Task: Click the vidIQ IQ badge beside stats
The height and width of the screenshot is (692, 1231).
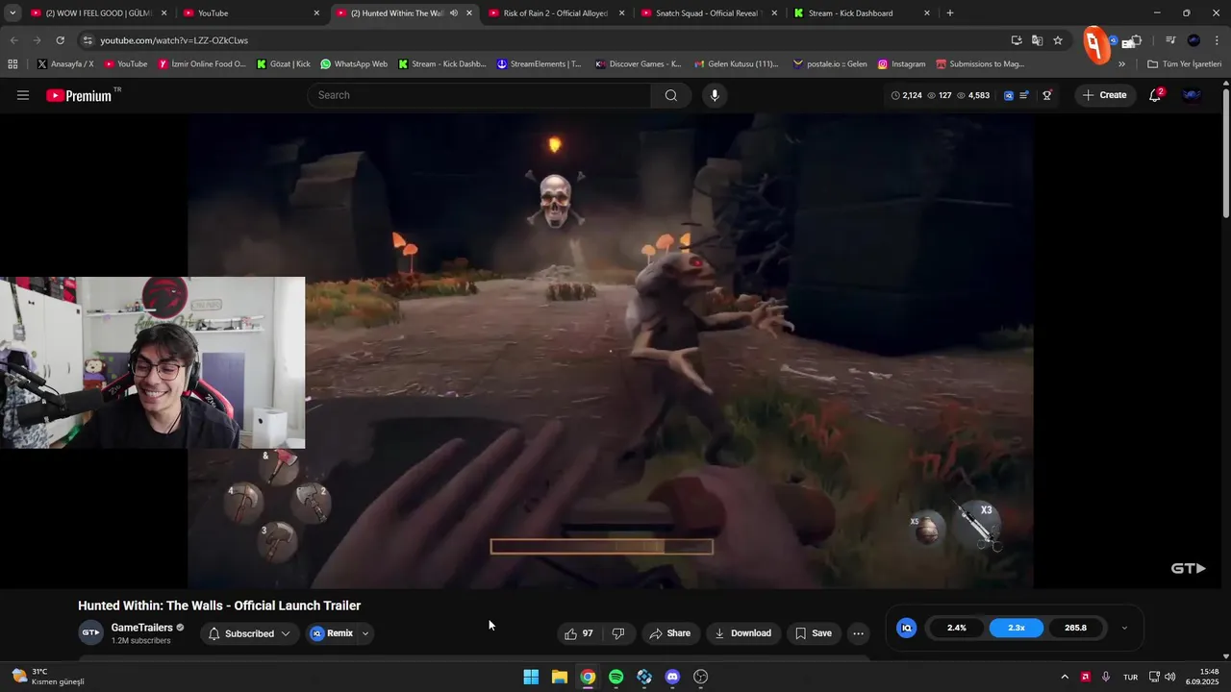Action: (906, 628)
